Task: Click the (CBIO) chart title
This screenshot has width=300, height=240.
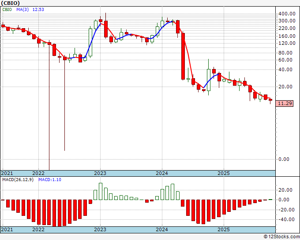Action: click(10, 3)
